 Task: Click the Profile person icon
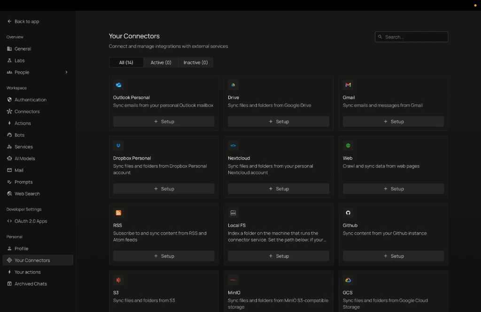tap(9, 248)
